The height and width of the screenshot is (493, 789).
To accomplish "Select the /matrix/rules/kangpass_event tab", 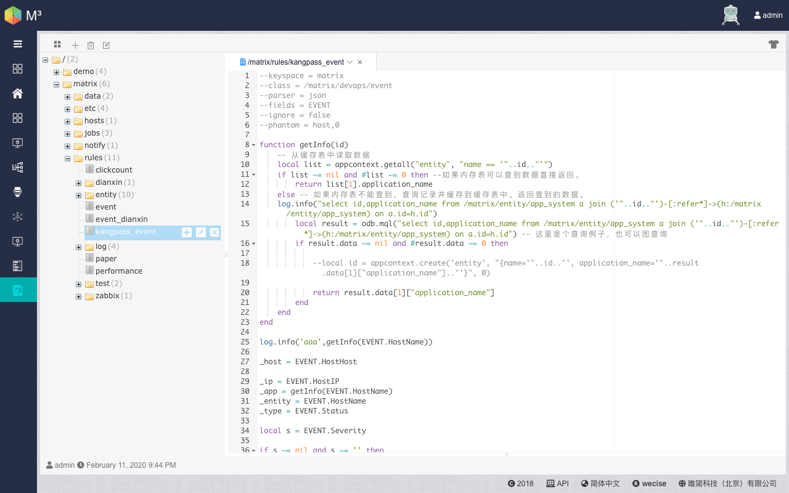I will tap(295, 62).
